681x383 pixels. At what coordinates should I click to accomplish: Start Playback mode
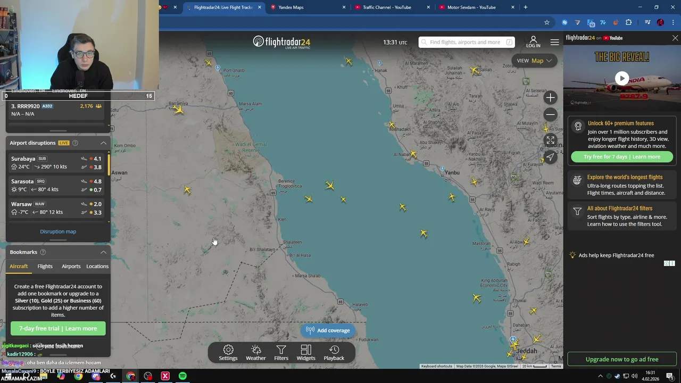click(x=334, y=353)
